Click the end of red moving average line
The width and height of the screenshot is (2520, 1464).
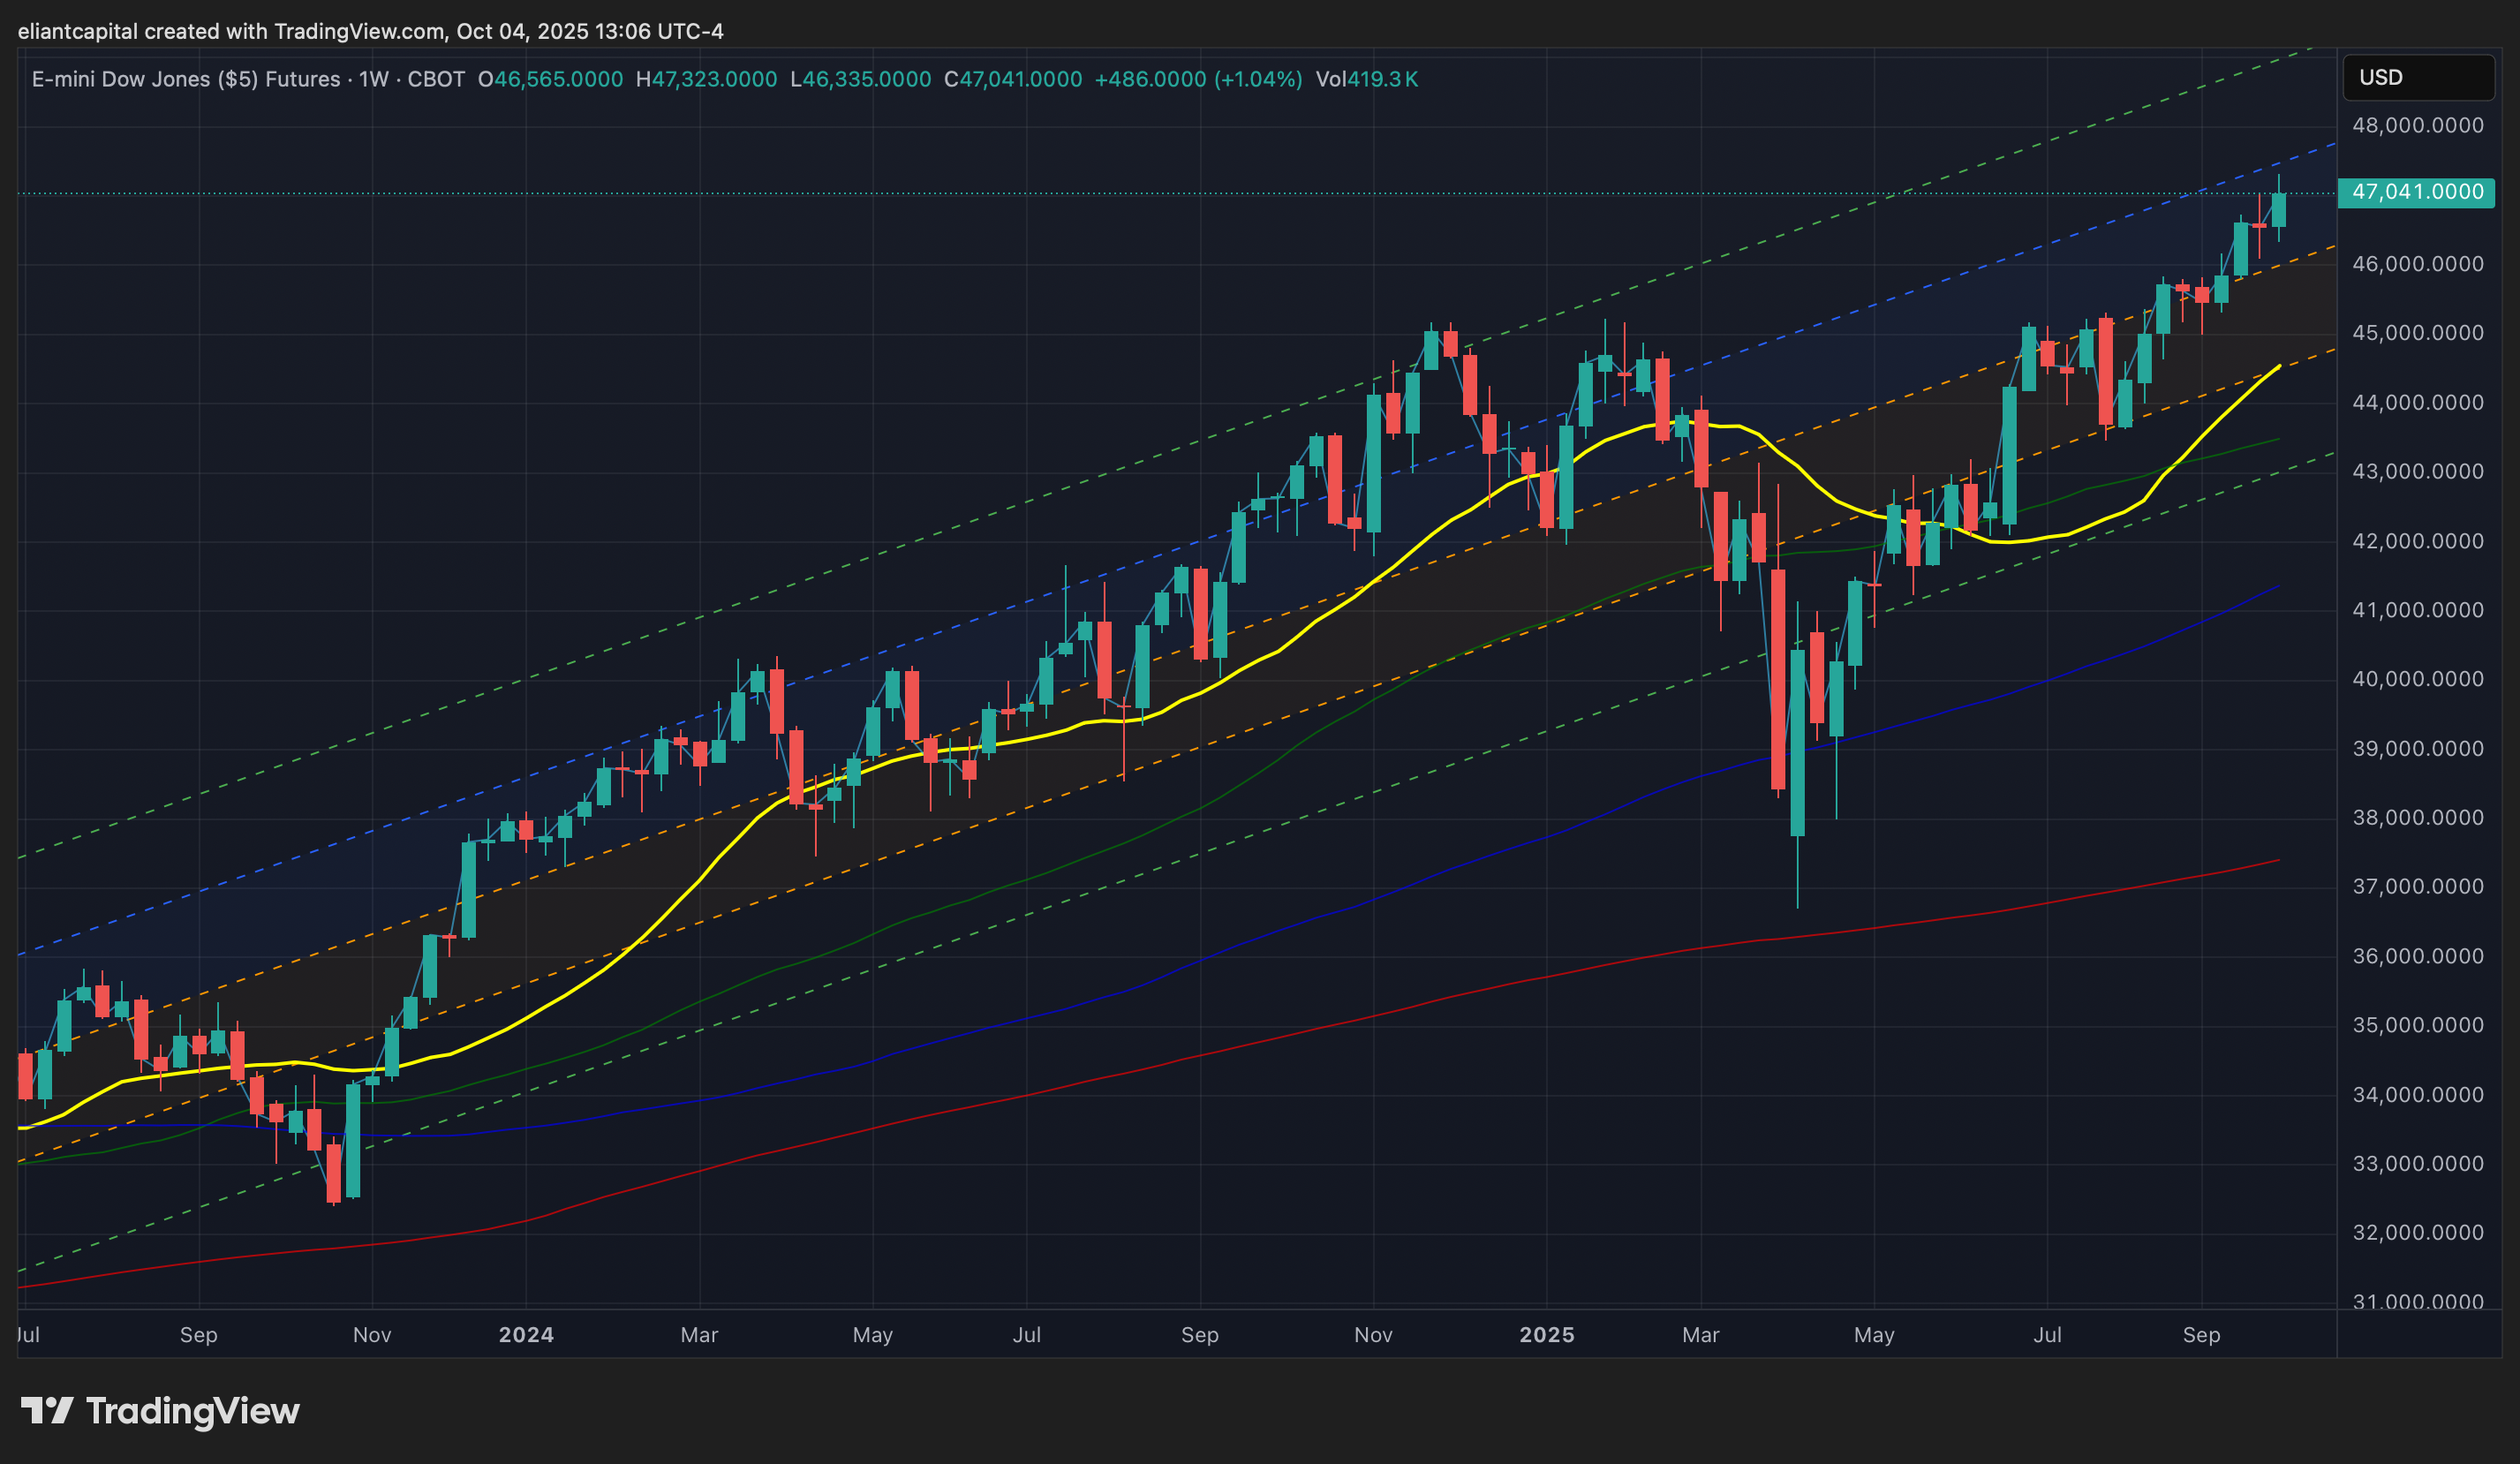[x=2278, y=860]
